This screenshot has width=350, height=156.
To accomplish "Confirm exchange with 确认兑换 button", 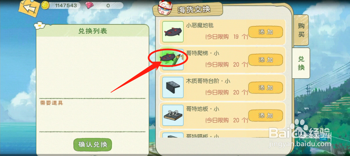I will pos(93,144).
